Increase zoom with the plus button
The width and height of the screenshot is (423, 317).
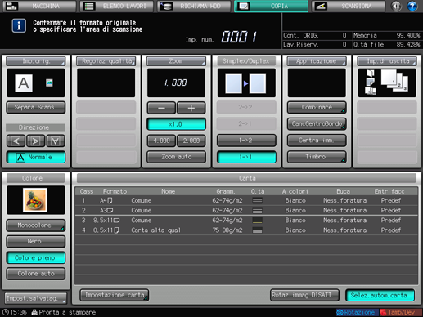point(191,108)
